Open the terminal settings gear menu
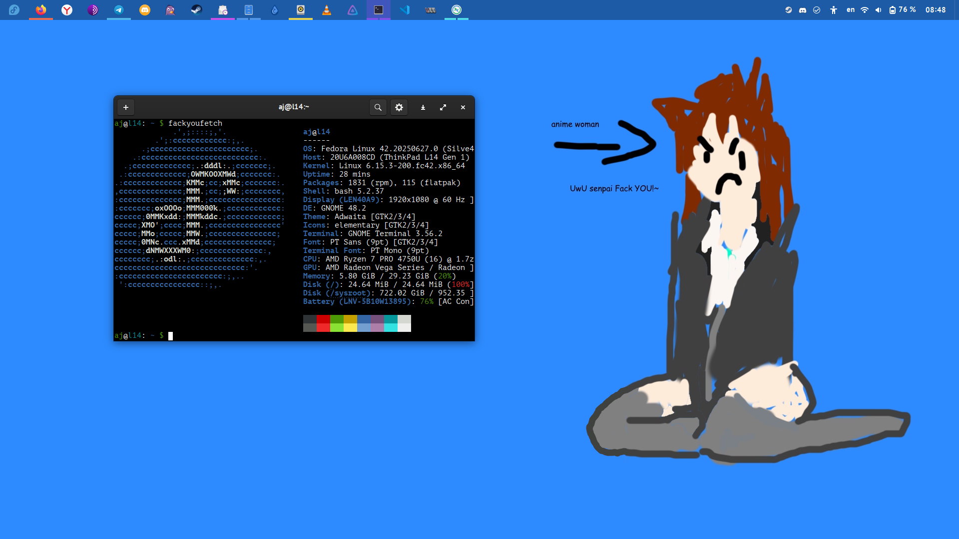 [x=399, y=107]
